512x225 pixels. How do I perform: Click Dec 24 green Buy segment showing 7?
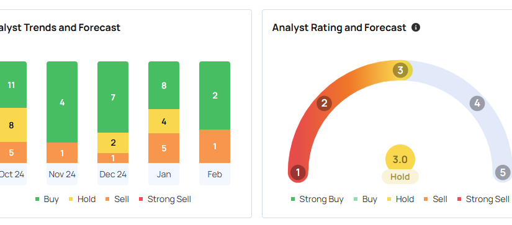[113, 97]
